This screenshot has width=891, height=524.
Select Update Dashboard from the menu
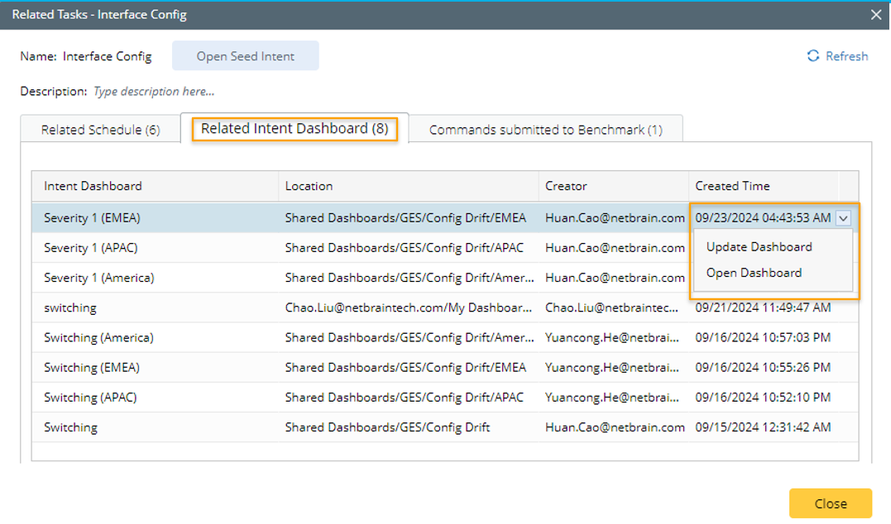coord(759,247)
